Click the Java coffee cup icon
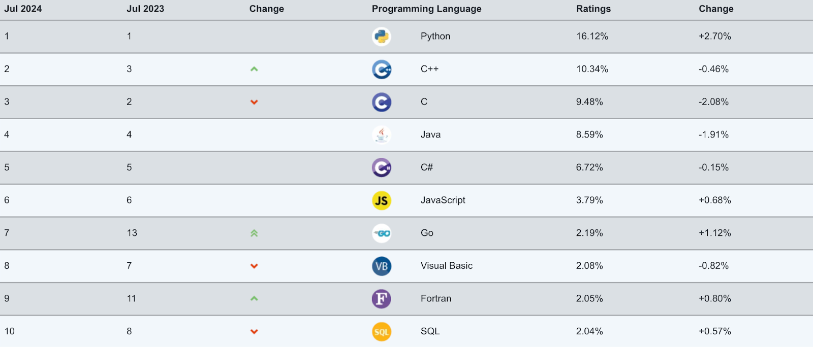This screenshot has height=347, width=813. [382, 135]
